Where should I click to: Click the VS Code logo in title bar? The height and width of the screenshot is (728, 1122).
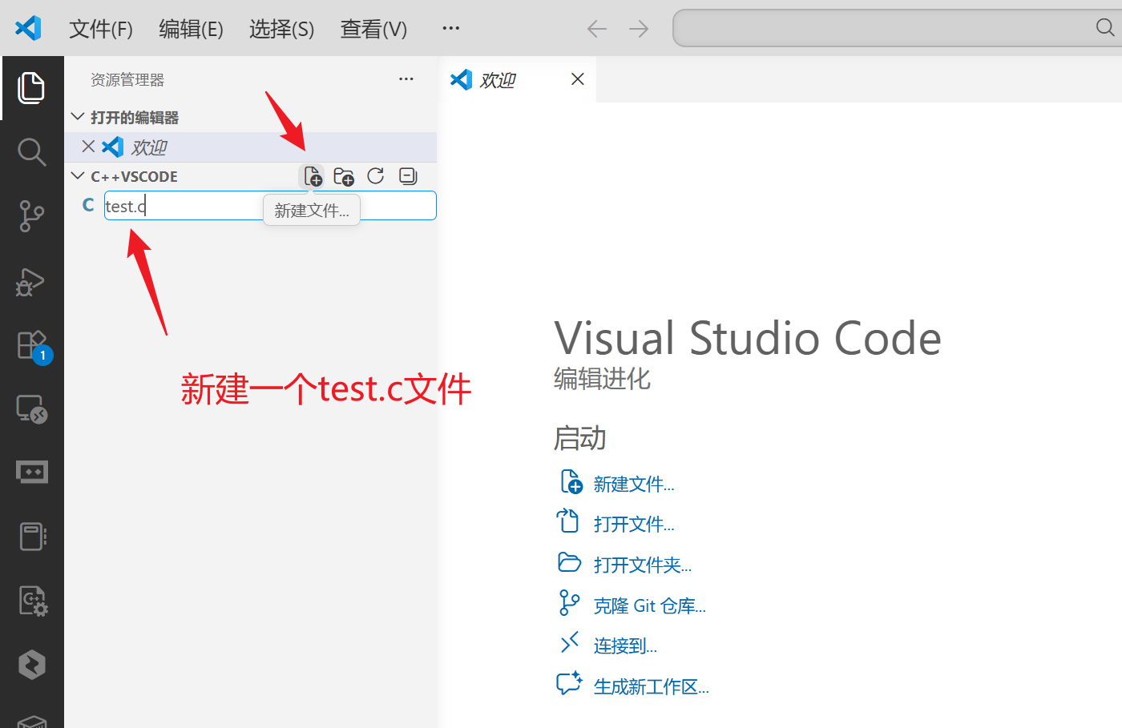[x=28, y=28]
